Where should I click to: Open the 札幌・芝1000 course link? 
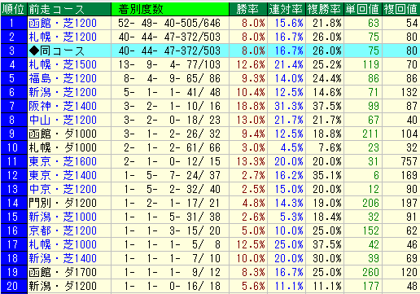(x=63, y=244)
